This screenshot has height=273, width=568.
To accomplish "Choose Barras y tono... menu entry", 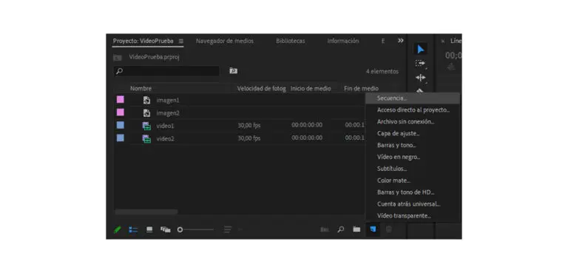I will pos(413,146).
